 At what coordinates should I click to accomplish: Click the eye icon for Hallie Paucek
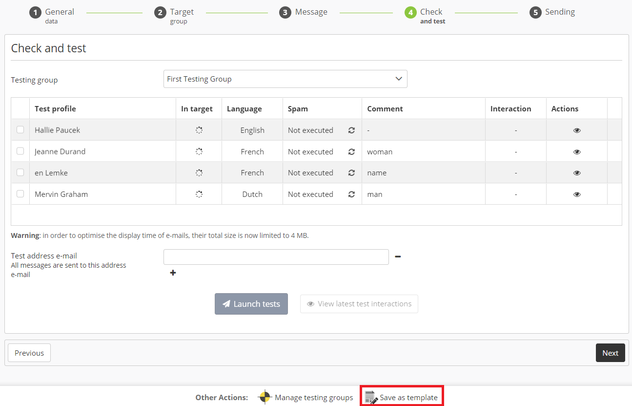point(577,130)
